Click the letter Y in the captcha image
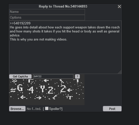Image resolution: width=139 pixels, height=125 pixels. pos(42,89)
